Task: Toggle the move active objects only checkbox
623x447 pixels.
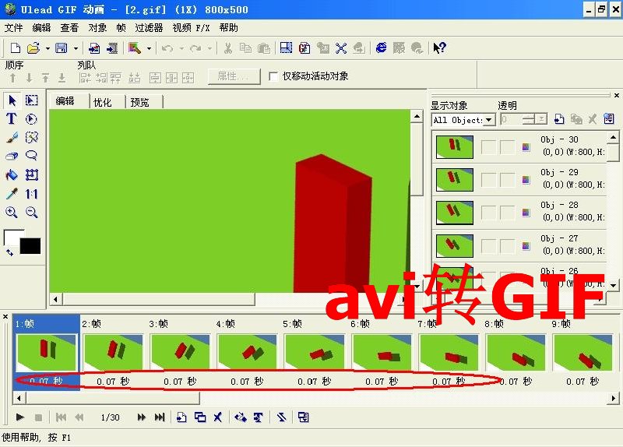Action: click(273, 76)
